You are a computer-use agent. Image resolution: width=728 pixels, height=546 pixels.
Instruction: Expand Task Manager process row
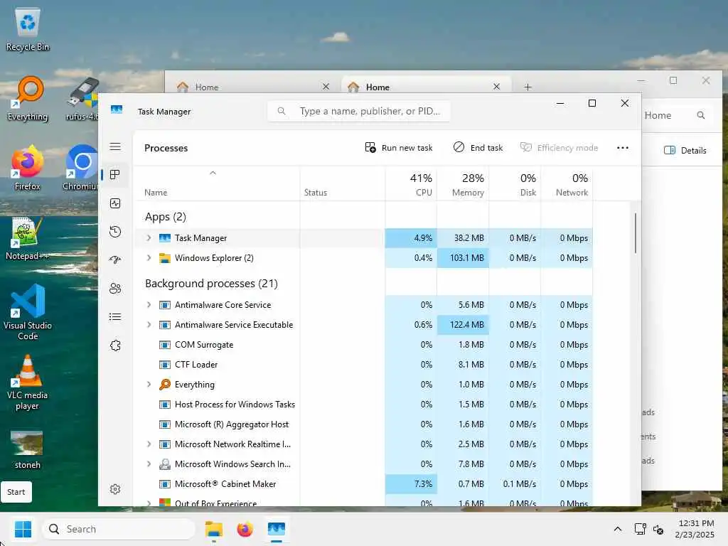point(149,237)
